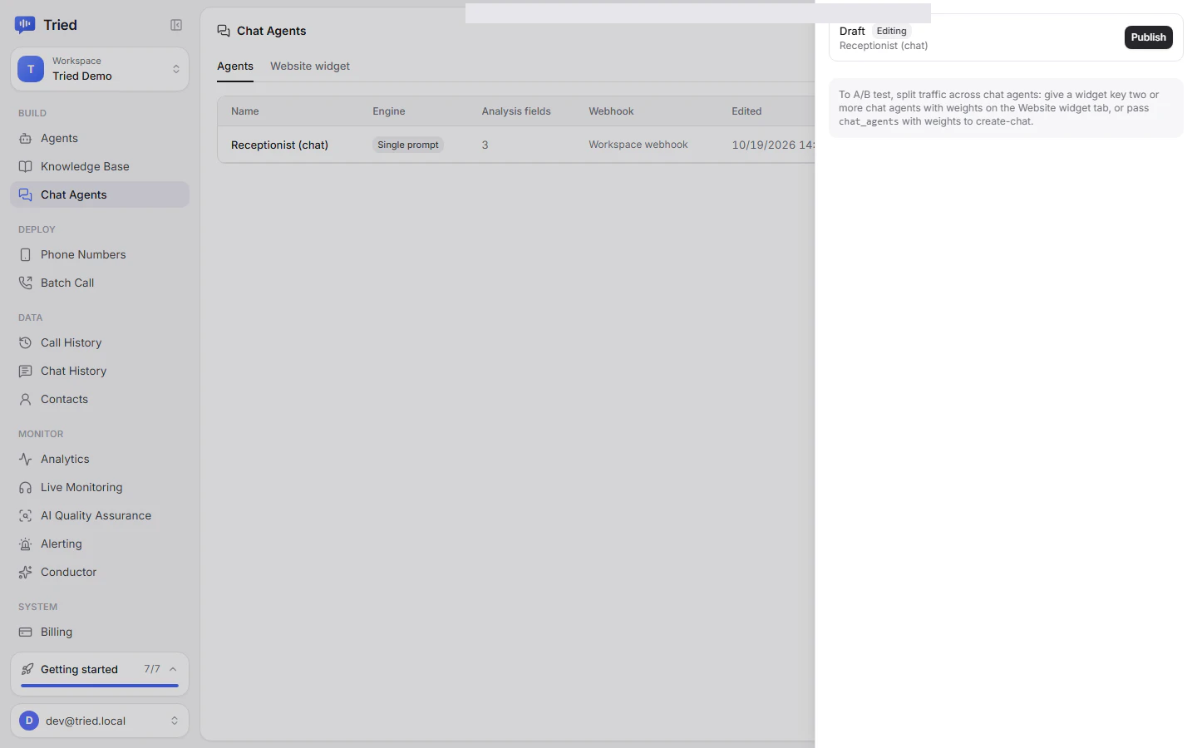Click the Getting started rocket icon
1197x748 pixels.
[27, 670]
